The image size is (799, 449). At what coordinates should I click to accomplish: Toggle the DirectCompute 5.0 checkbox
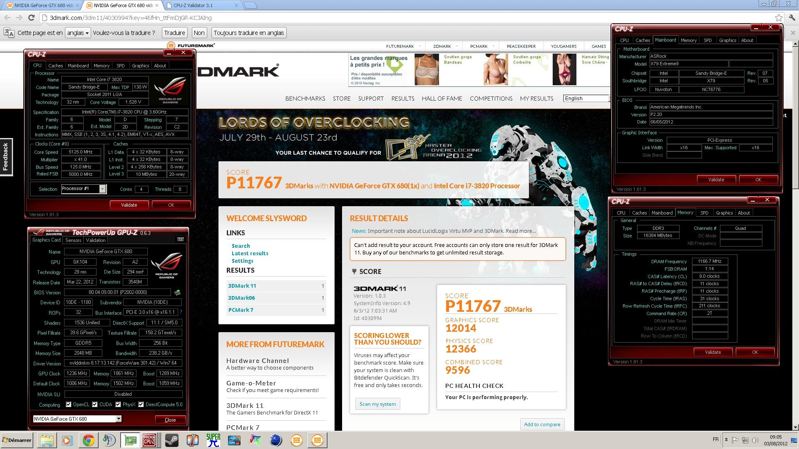pos(141,405)
